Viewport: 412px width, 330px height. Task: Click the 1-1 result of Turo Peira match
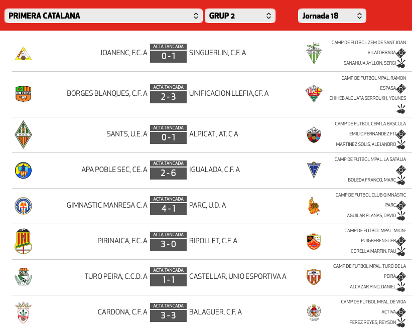[168, 280]
